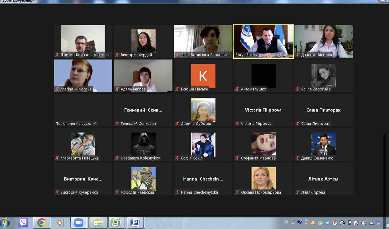Click the muted mic icon beside Адель Бикова
The image size is (389, 229).
[117, 89]
